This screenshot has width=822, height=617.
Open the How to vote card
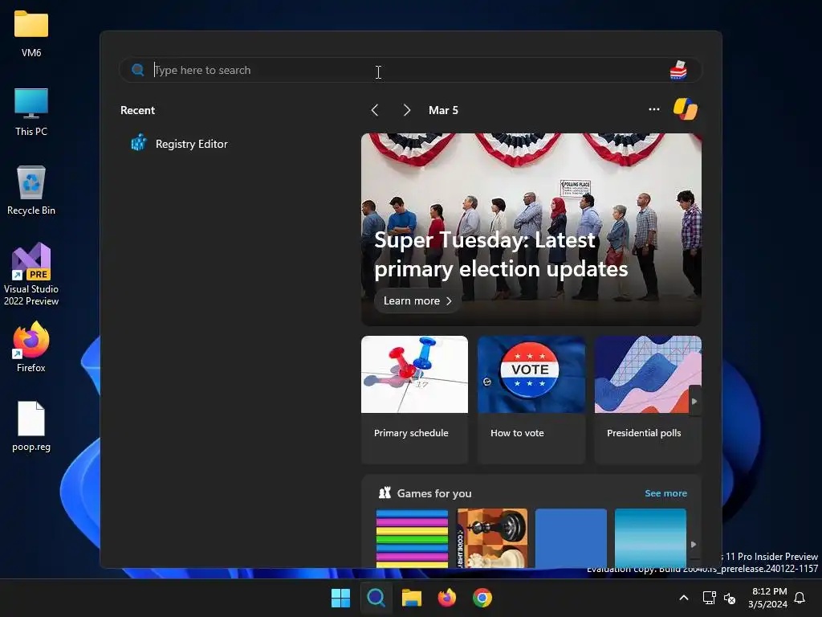[x=531, y=400]
